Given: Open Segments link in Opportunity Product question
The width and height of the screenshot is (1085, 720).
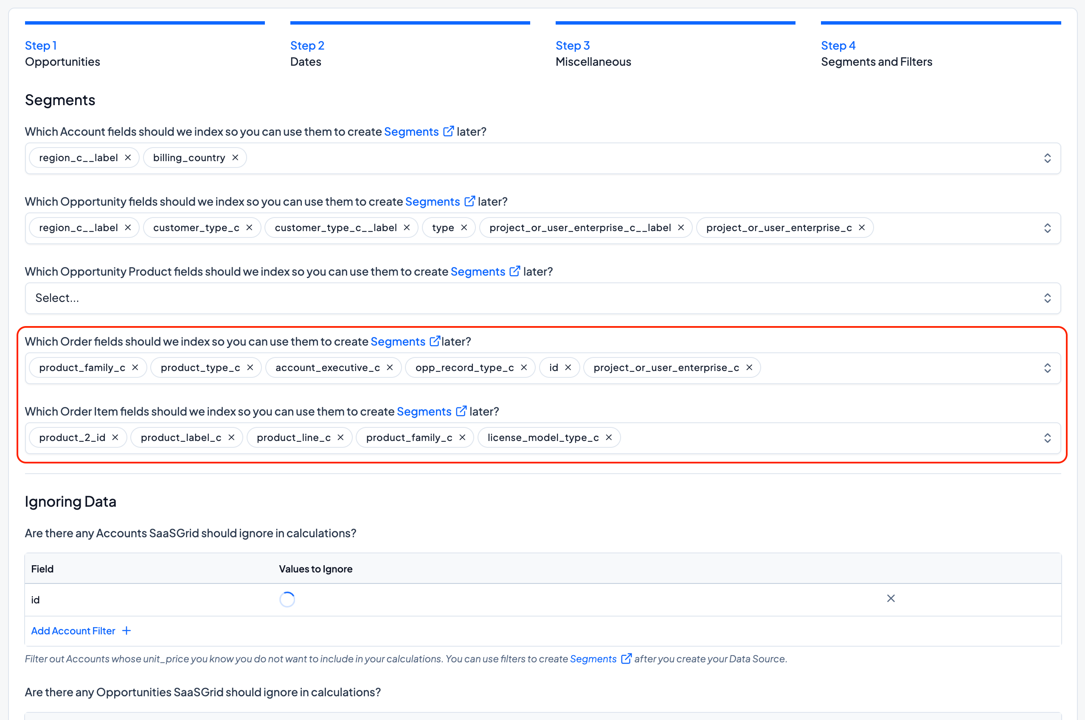Looking at the screenshot, I should 478,271.
